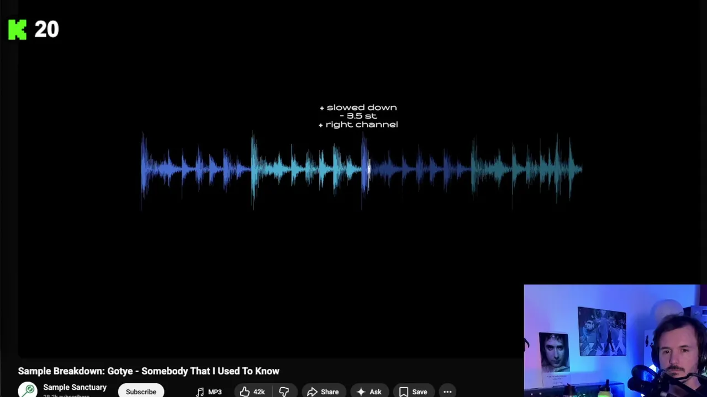Open more actions three-dot menu
Viewport: 707px width, 397px height.
(x=447, y=391)
